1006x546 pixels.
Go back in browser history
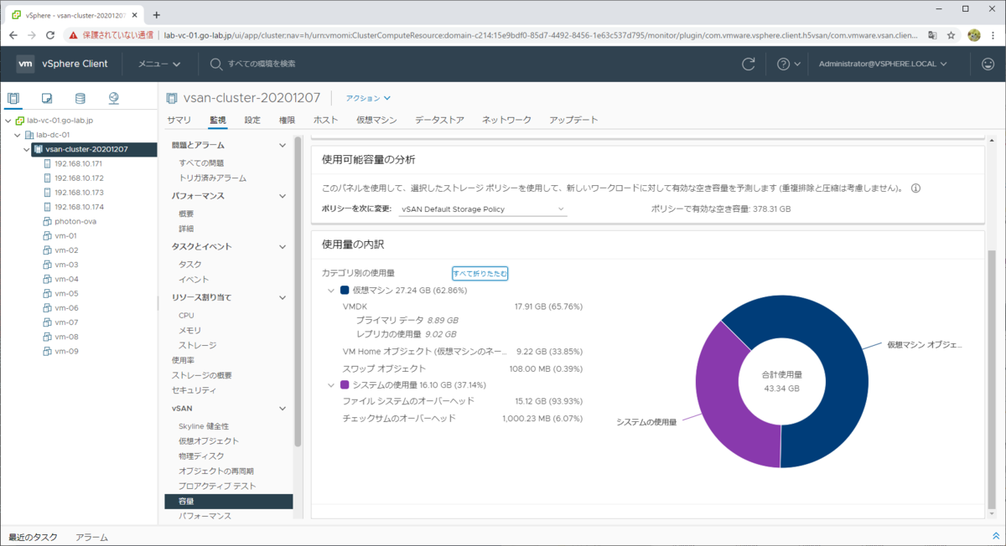coord(12,35)
